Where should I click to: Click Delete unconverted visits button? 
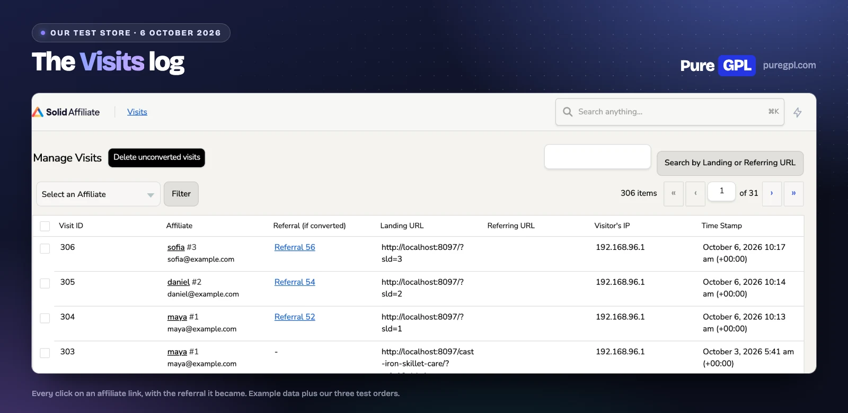coord(157,157)
